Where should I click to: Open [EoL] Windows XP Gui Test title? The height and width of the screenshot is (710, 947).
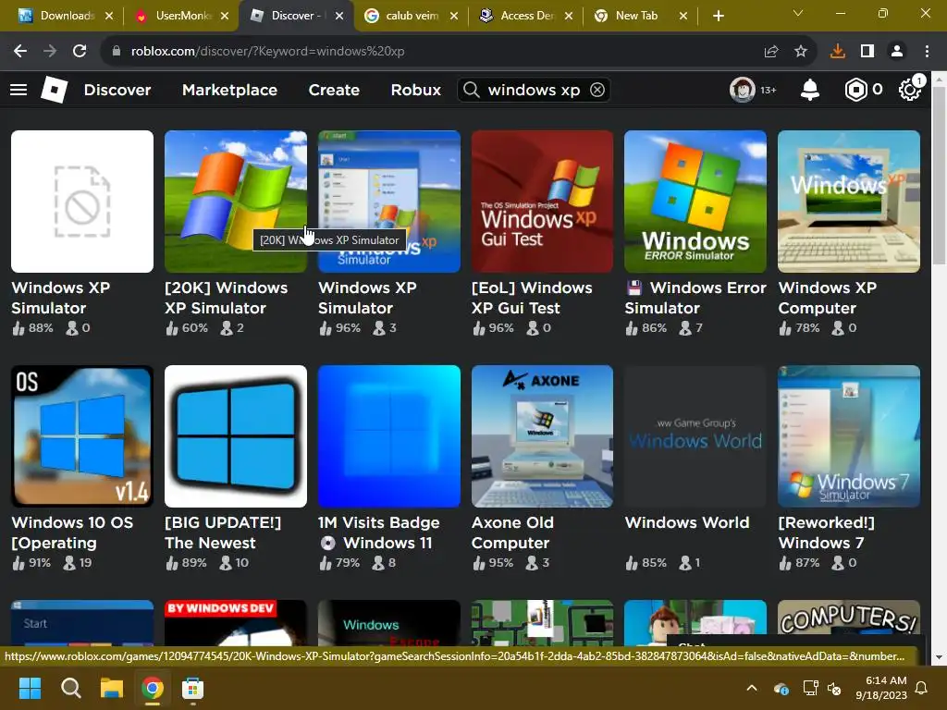[532, 298]
